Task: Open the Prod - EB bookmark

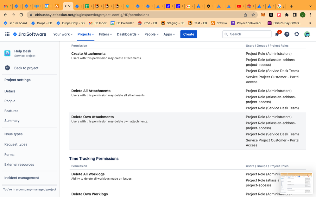Action: [x=147, y=23]
